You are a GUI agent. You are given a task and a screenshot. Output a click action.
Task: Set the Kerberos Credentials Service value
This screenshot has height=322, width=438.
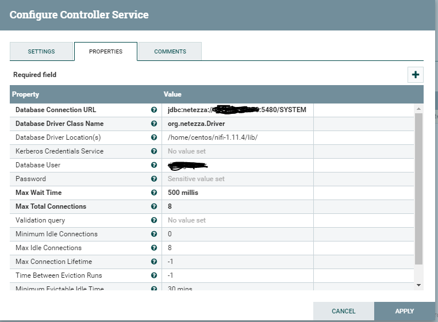[x=238, y=151]
